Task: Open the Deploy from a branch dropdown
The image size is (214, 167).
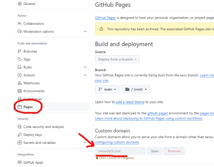Action: [x=117, y=59]
